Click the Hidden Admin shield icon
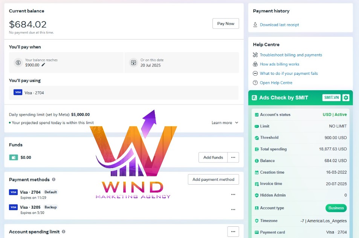The width and height of the screenshot is (359, 238). 257,195
